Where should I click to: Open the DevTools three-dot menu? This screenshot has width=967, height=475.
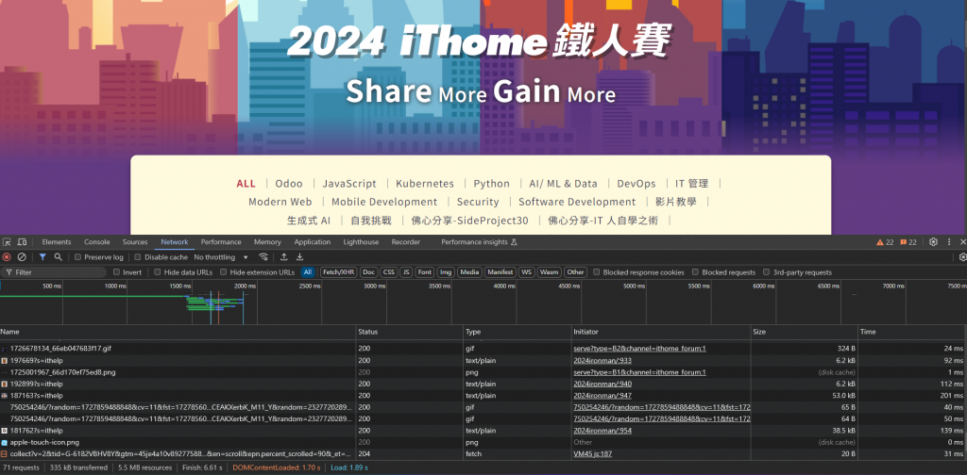click(x=949, y=242)
